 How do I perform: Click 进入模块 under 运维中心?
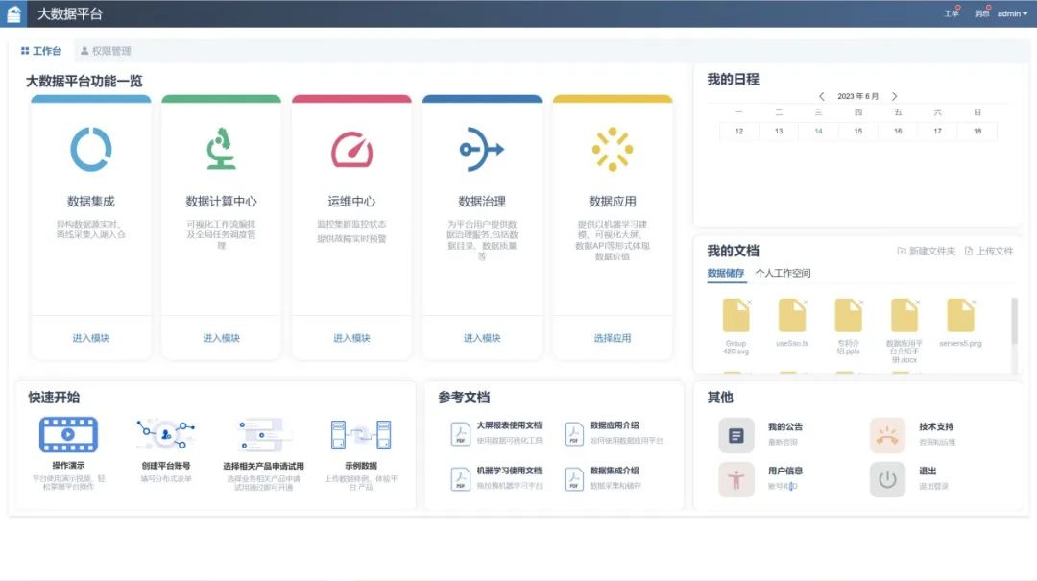coord(351,338)
